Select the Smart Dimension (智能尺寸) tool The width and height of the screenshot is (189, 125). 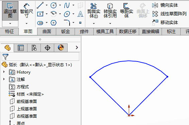[x=26, y=11]
